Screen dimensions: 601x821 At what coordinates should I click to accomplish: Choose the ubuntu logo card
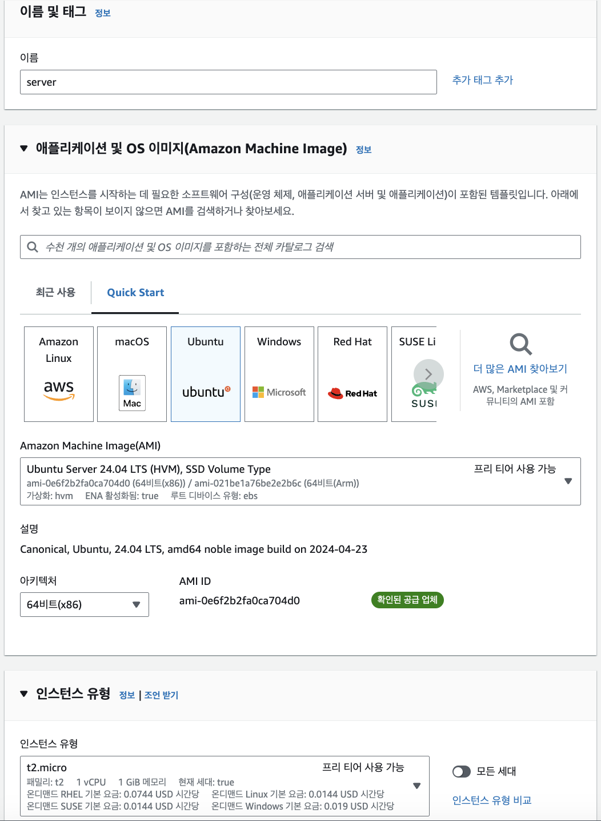click(x=206, y=374)
